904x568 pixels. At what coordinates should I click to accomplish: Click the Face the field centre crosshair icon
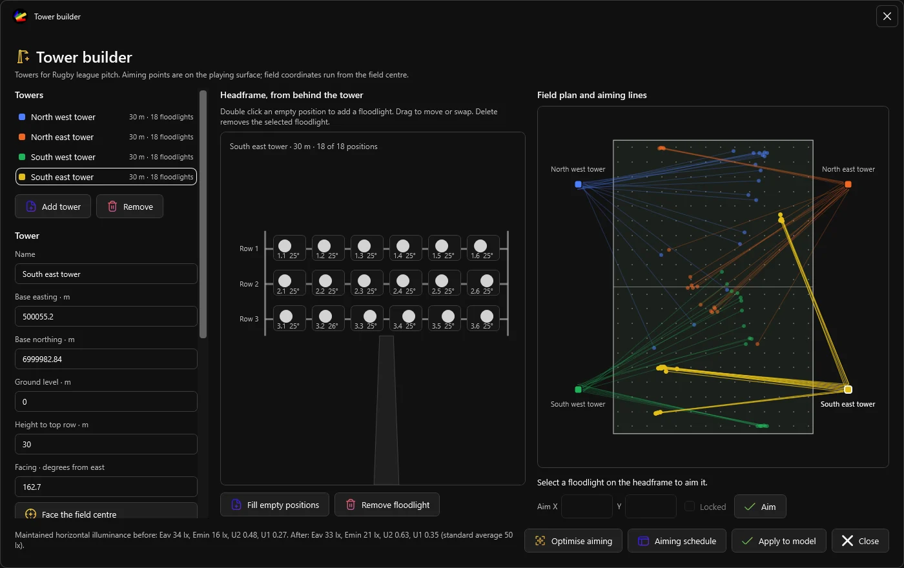pos(30,514)
